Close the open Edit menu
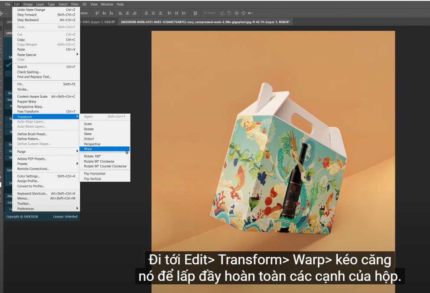 [x=17, y=4]
